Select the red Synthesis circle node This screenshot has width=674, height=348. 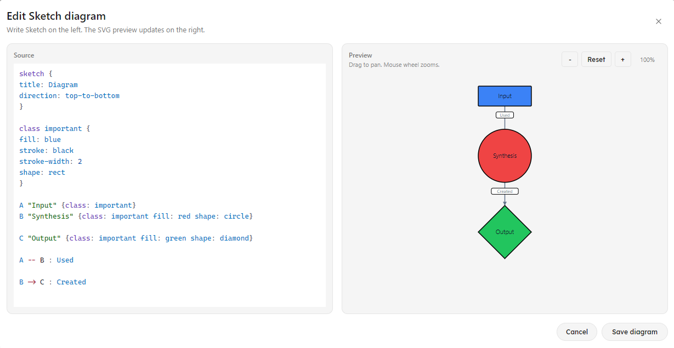(x=505, y=156)
